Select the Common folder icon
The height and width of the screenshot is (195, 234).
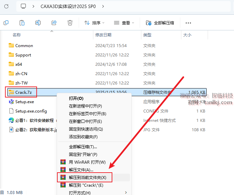(11, 45)
